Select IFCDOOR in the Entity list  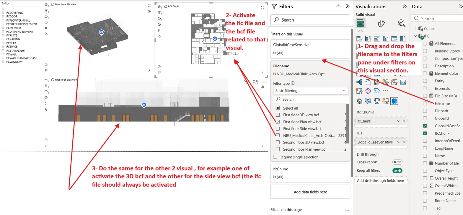coord(12,17)
